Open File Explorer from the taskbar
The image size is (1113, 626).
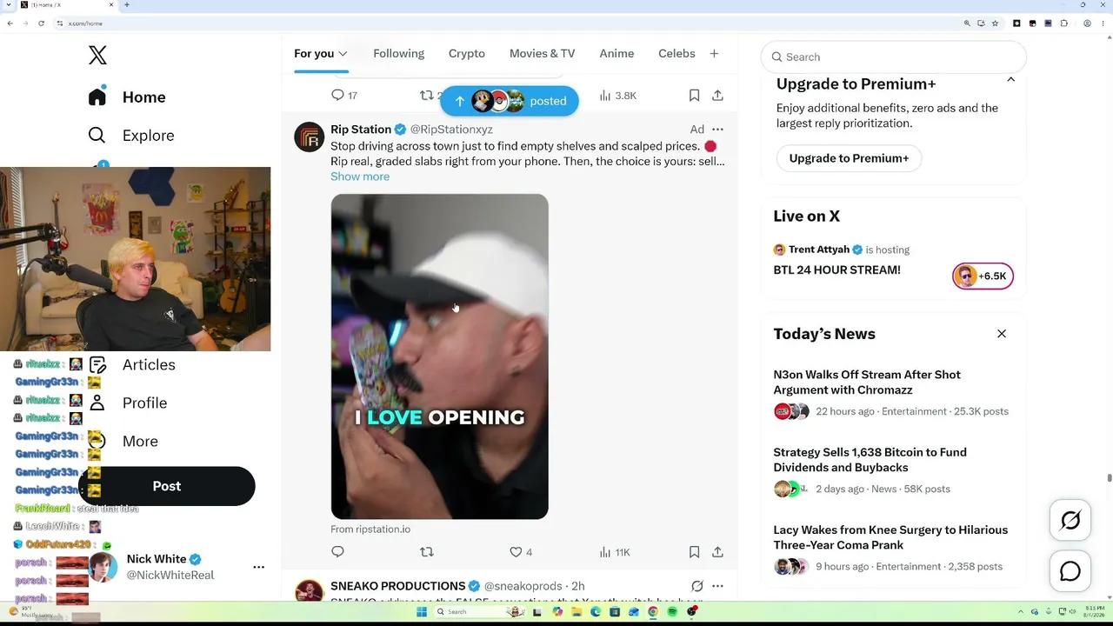(x=576, y=612)
